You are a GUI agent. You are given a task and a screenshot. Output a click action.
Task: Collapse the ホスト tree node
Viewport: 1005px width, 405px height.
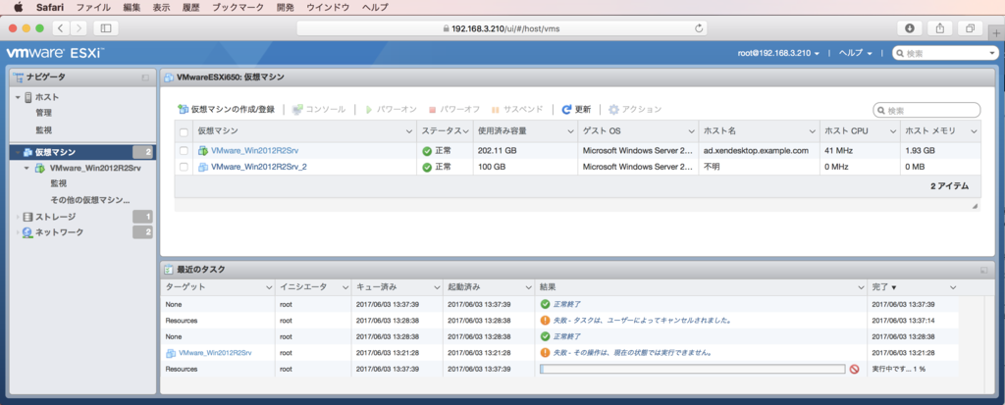18,97
